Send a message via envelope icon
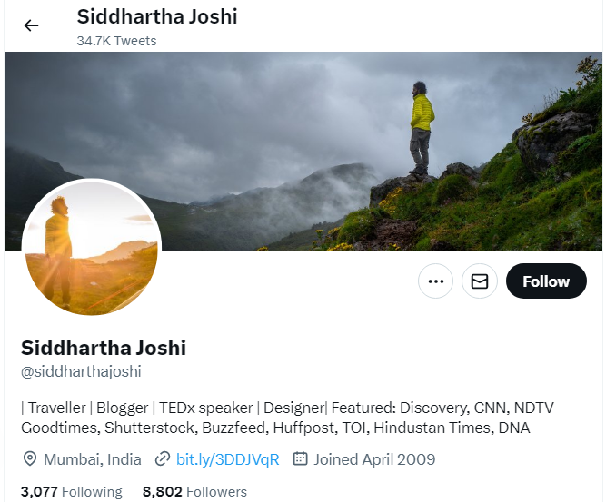 click(x=480, y=281)
